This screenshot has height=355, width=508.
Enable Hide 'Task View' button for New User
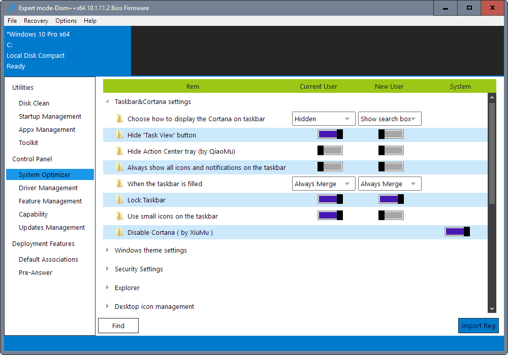391,134
